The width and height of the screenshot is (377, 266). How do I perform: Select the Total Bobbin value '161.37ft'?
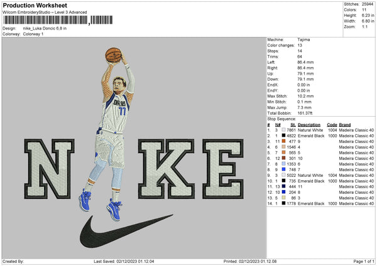[305, 113]
